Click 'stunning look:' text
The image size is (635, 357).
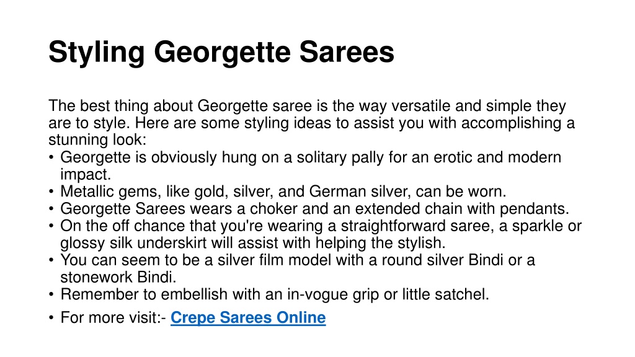[97, 139]
